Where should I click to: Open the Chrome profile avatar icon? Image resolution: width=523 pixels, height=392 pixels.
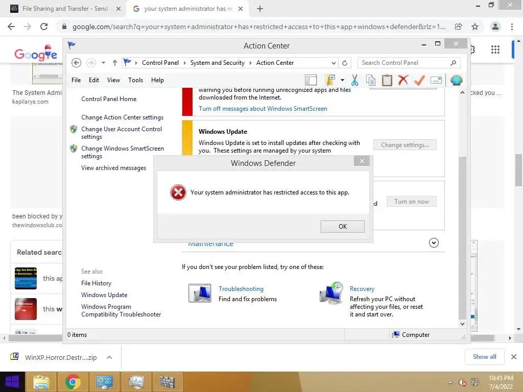click(x=495, y=27)
